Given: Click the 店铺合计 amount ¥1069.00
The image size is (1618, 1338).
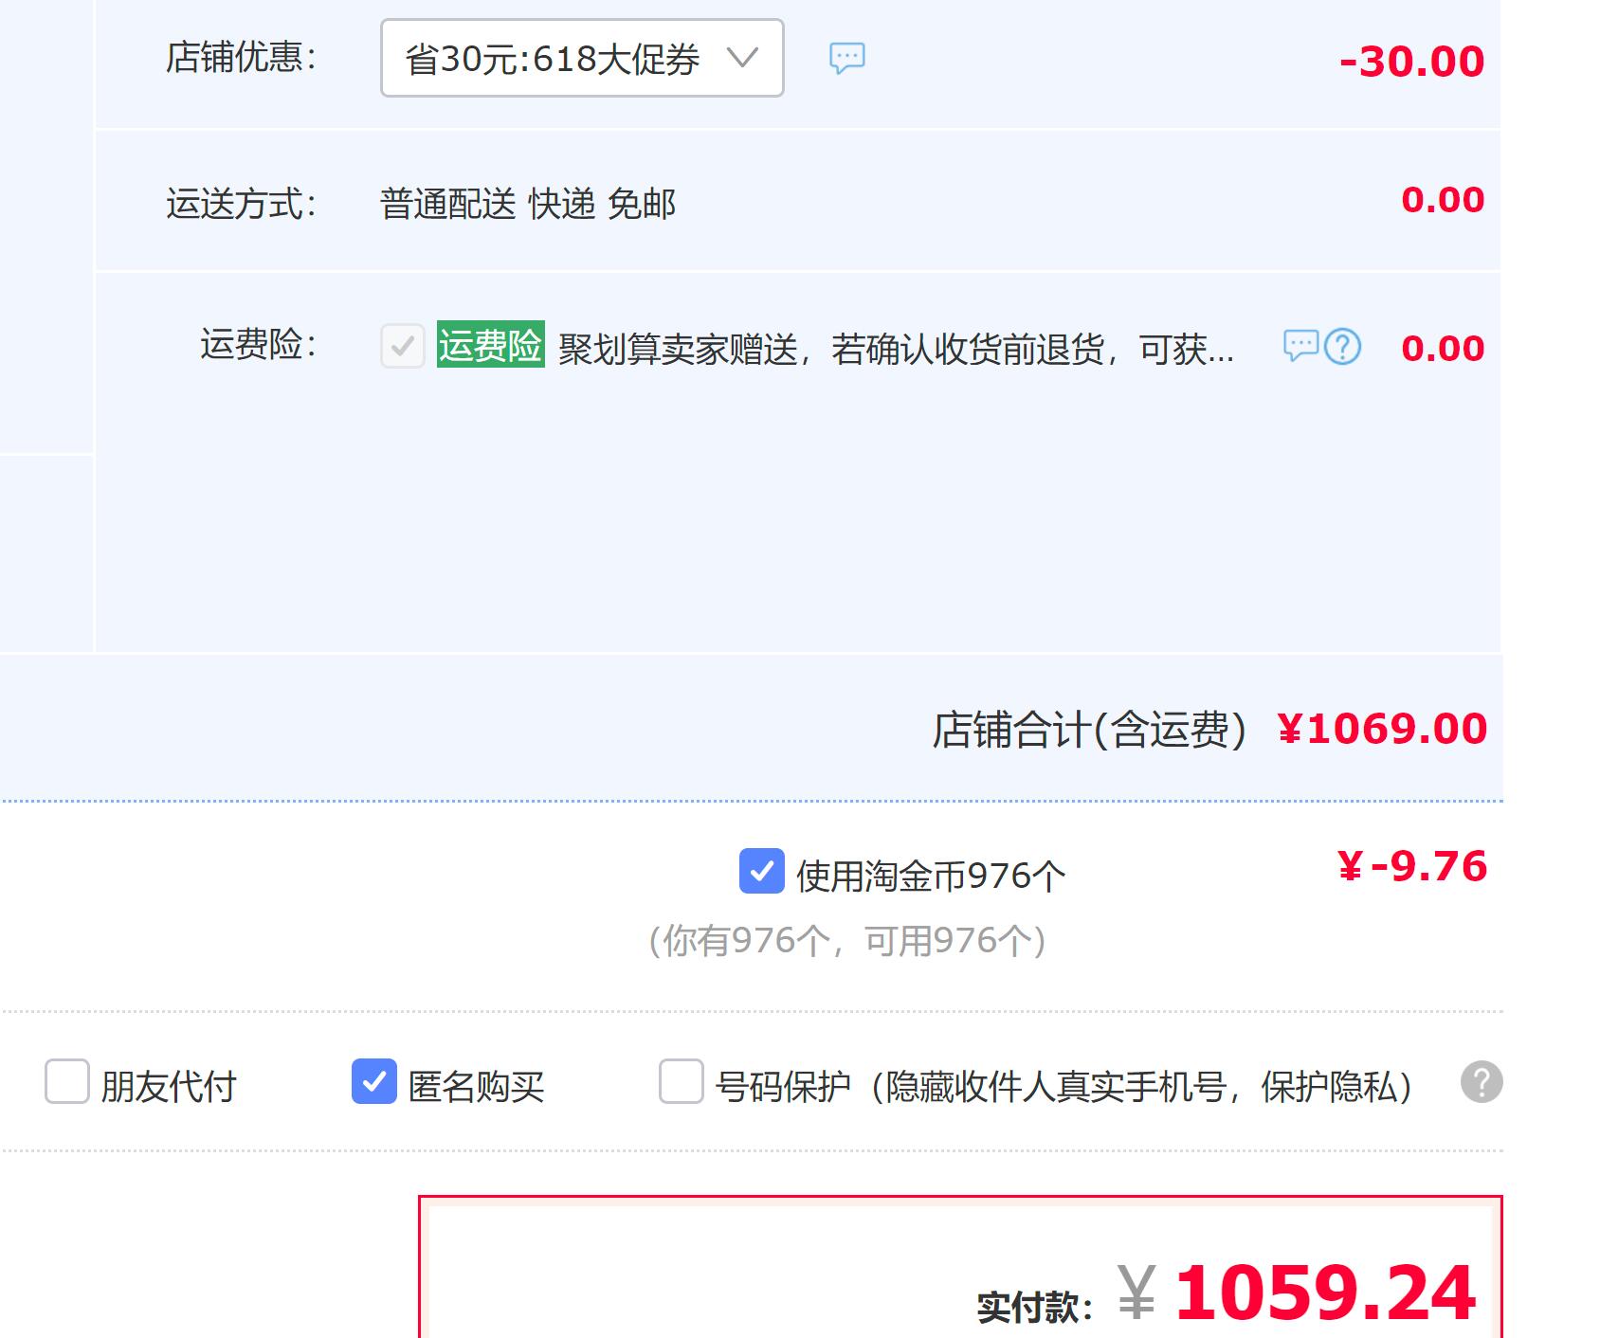Looking at the screenshot, I should click(1382, 729).
